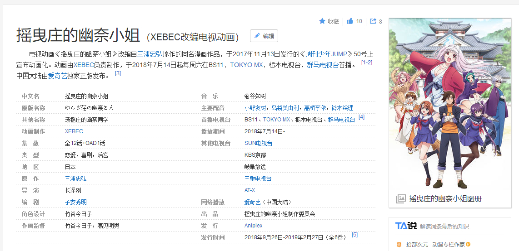519x251 pixels.
Task: Open 子安秀明 link in 编剧 row
Action: [x=76, y=202]
